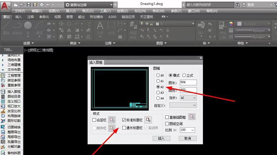Switch to the 天正建筑 ribbon tab
This screenshot has height=155, width=277.
coord(146,17)
